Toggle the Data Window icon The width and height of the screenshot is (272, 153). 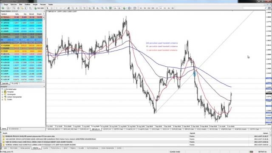(18, 8)
